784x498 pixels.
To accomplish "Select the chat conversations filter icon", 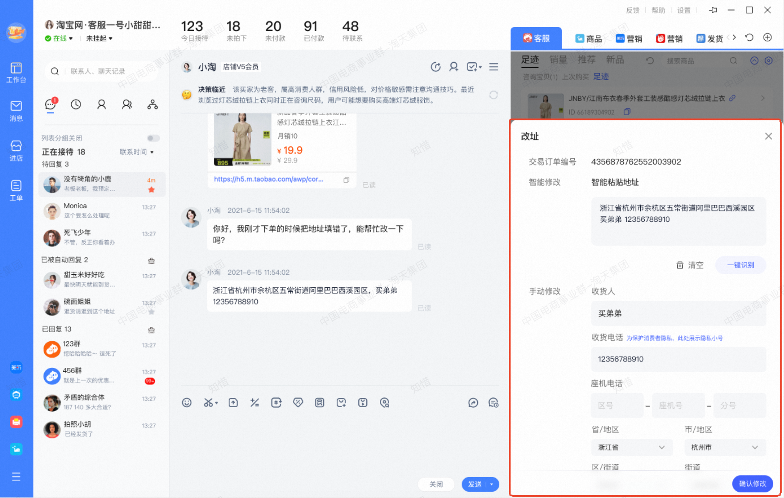I will [51, 105].
